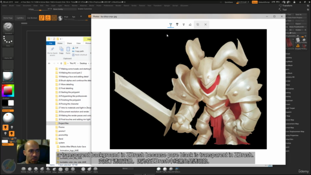311x175 pixels.
Task: Select the black secondary color swatch
Action: pyautogui.click(x=5, y=103)
